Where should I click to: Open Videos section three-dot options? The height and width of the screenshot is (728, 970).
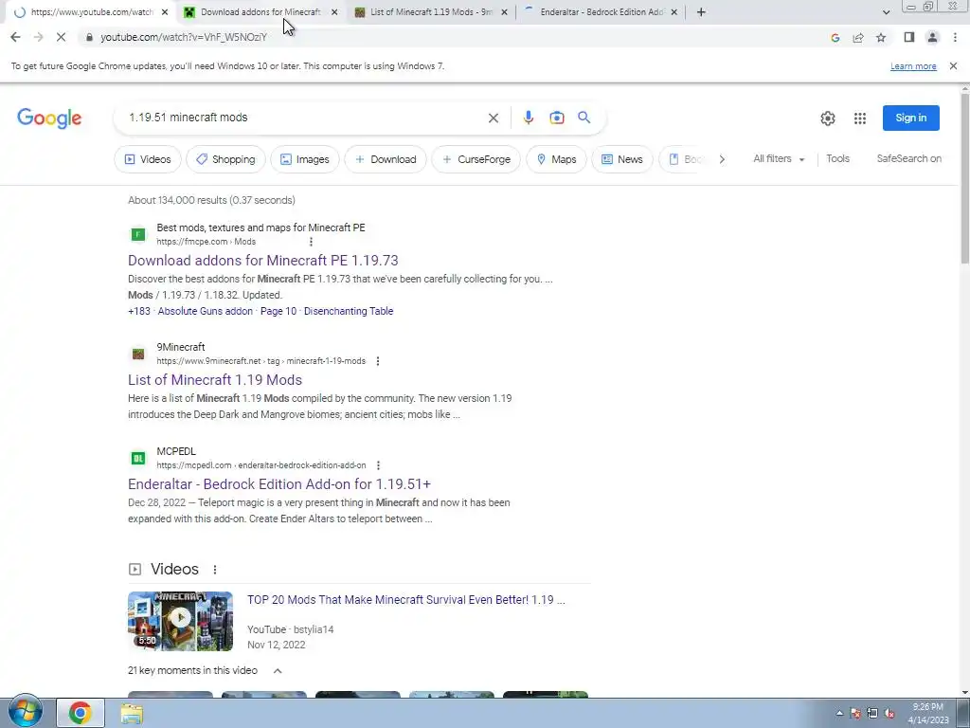point(215,570)
